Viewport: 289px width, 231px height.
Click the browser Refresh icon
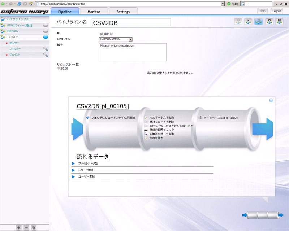(x=20, y=4)
